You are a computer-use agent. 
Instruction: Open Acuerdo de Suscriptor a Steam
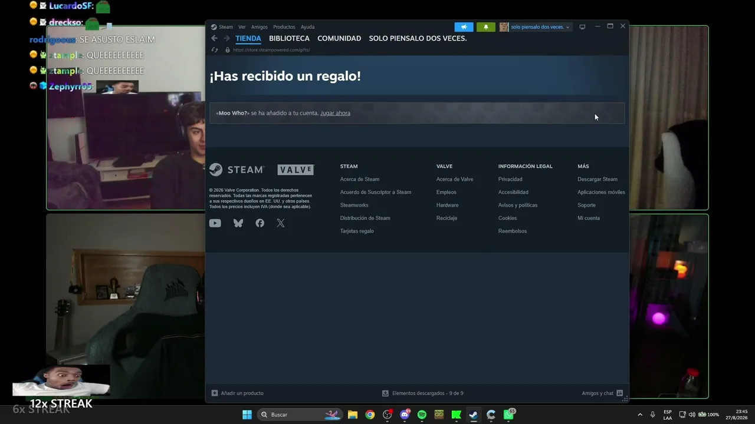click(x=376, y=192)
